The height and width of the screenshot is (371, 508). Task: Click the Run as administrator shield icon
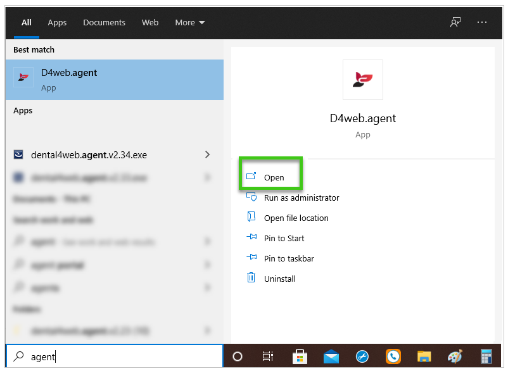(251, 197)
